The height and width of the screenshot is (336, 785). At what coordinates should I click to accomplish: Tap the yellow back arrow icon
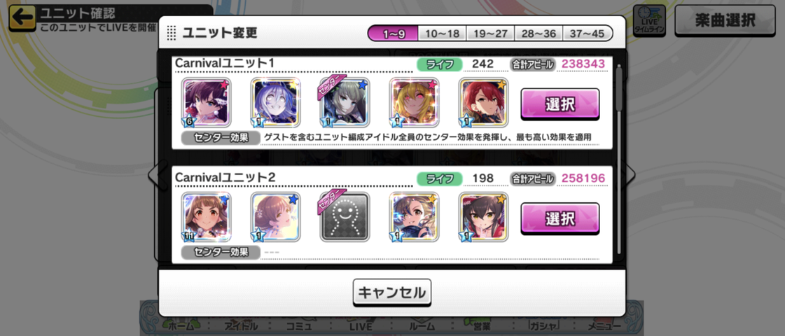pyautogui.click(x=22, y=17)
